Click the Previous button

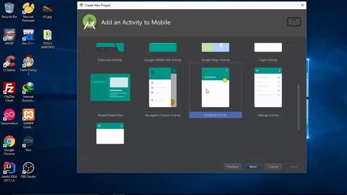coord(233,167)
